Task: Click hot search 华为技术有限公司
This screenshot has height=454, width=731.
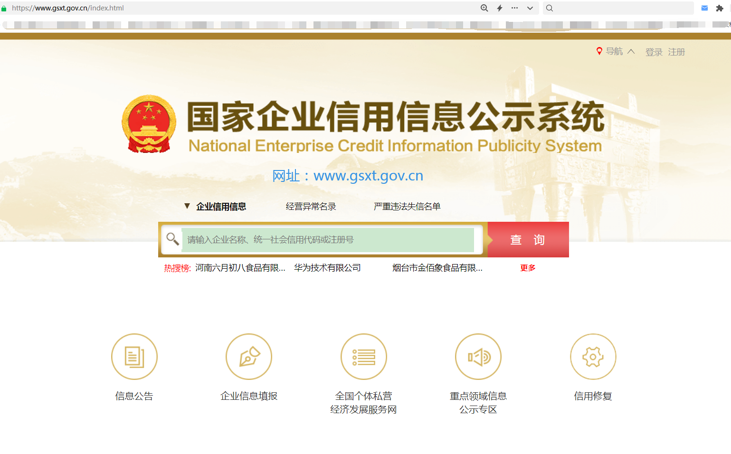Action: [x=327, y=268]
